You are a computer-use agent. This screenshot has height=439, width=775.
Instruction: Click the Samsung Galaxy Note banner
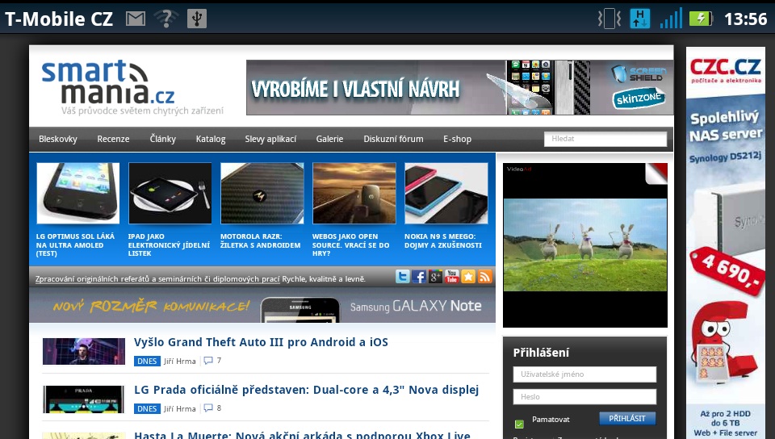click(262, 305)
